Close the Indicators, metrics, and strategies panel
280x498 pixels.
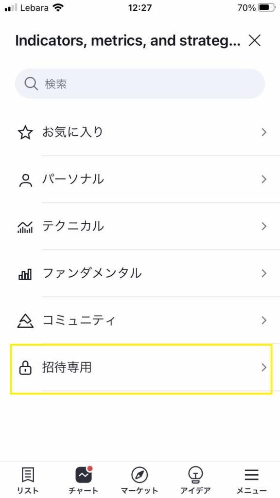(255, 41)
